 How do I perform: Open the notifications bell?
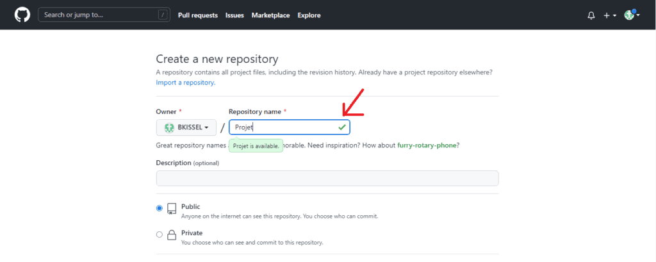click(x=591, y=15)
